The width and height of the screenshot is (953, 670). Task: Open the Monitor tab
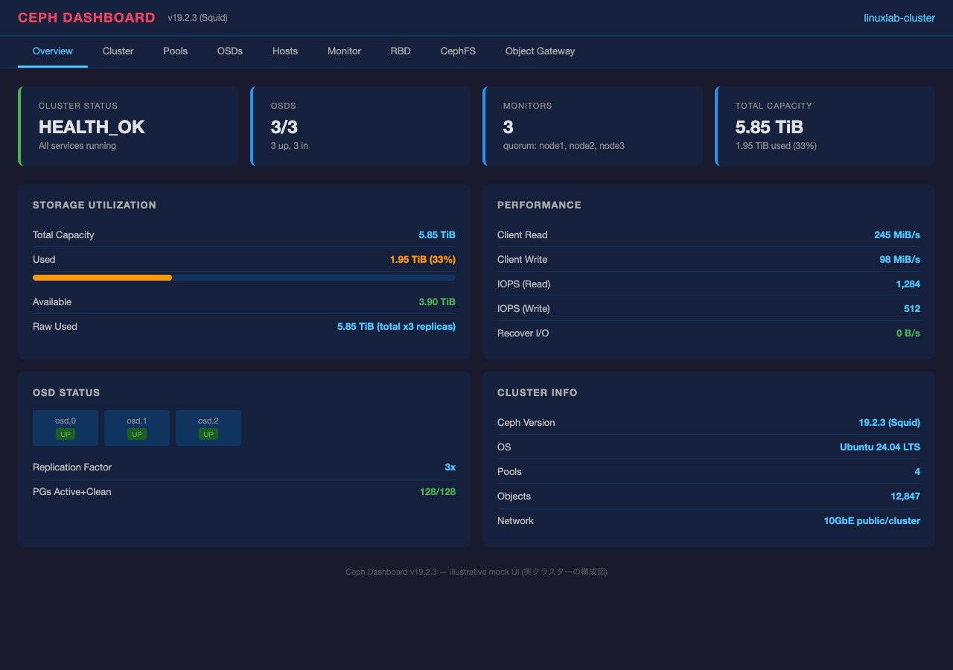coord(344,51)
